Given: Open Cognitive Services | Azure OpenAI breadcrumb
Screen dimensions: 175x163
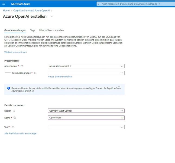Looking at the screenshot, I should pyautogui.click(x=31, y=11).
